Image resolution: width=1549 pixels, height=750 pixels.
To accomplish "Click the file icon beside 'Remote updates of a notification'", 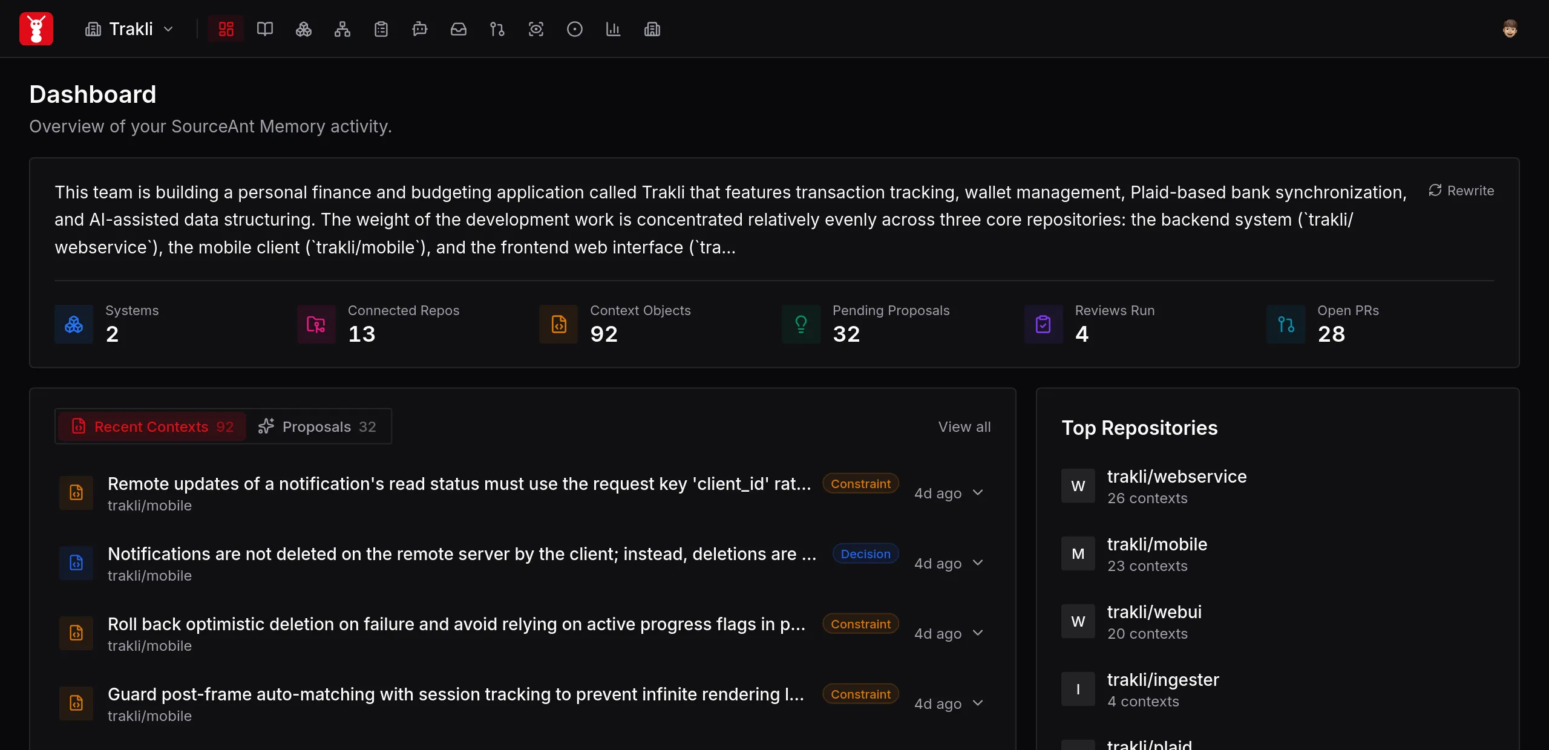I will click(76, 493).
